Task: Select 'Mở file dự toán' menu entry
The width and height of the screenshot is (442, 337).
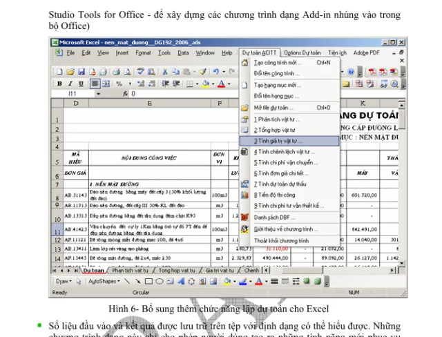Action: pos(289,108)
